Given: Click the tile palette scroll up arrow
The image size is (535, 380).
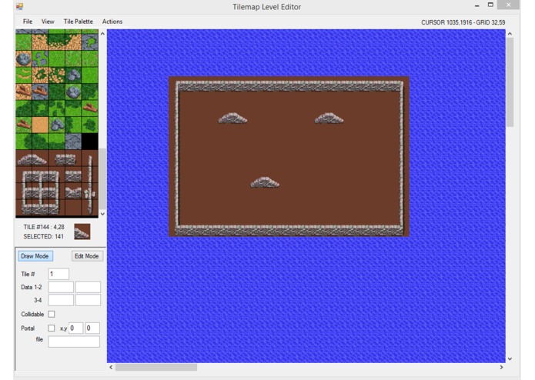Looking at the screenshot, I should tap(102, 34).
